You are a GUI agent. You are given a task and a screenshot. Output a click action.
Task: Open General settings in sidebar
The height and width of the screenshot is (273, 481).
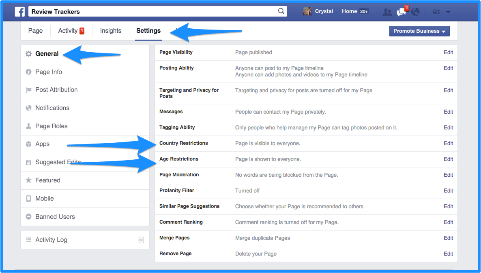85,54
